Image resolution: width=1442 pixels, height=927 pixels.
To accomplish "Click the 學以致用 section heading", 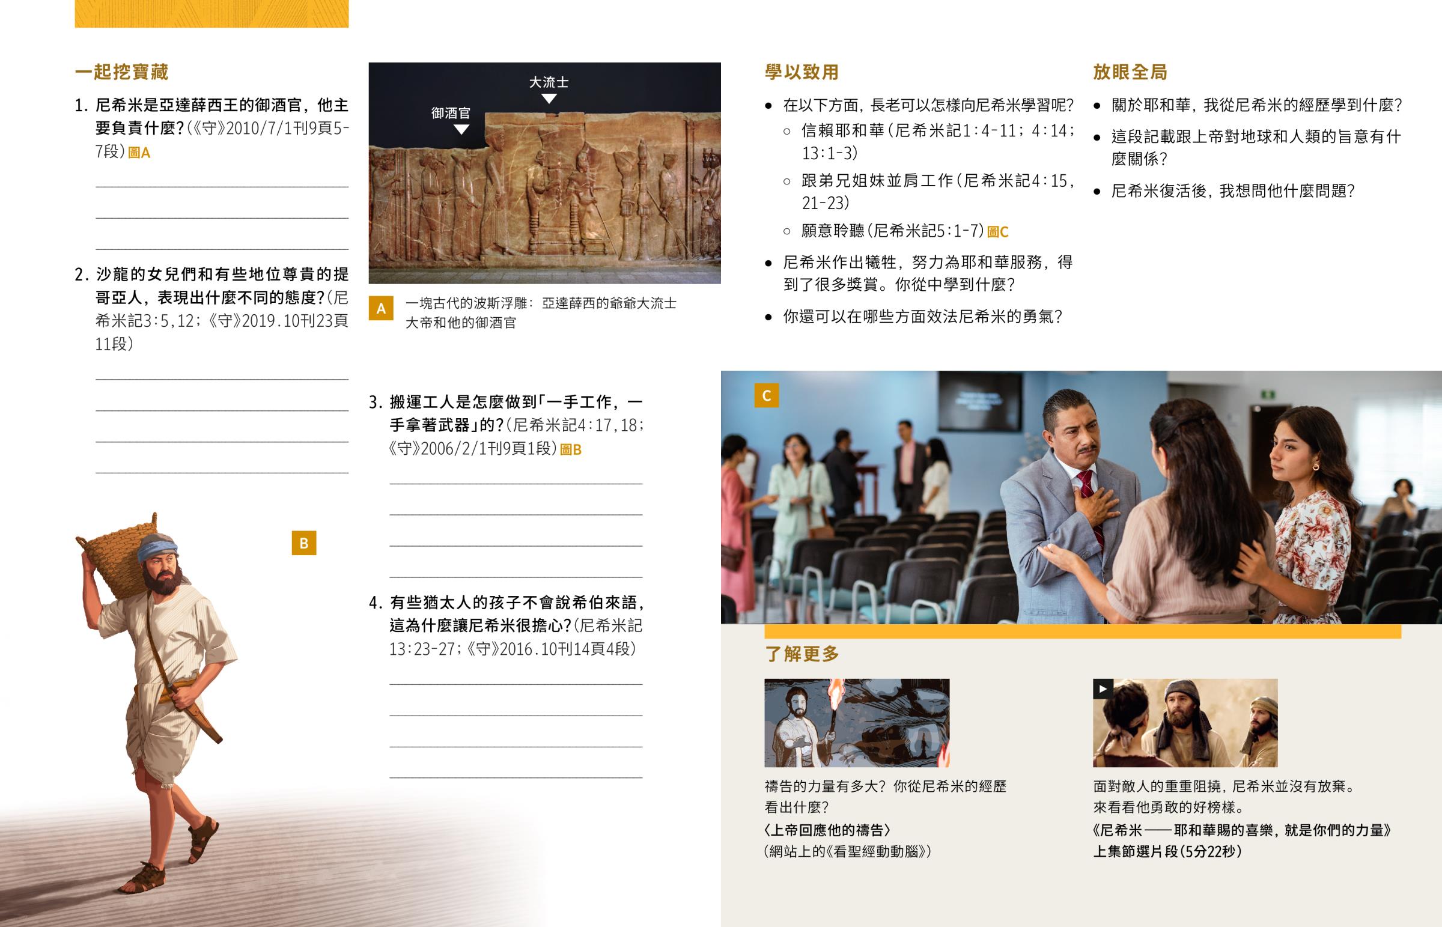I will tap(802, 72).
